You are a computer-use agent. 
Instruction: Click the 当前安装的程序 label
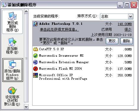click(x=46, y=16)
